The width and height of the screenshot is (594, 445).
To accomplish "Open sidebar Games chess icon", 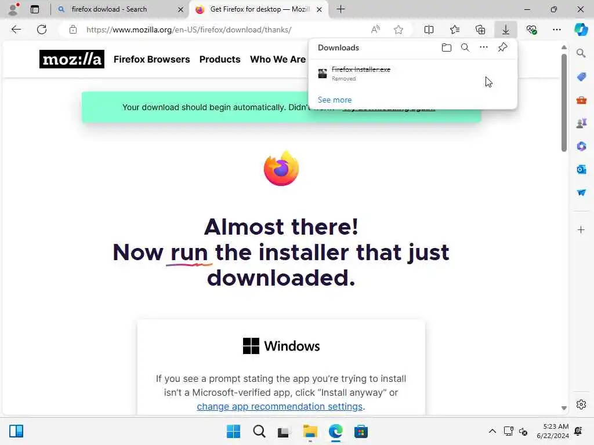I will point(581,123).
